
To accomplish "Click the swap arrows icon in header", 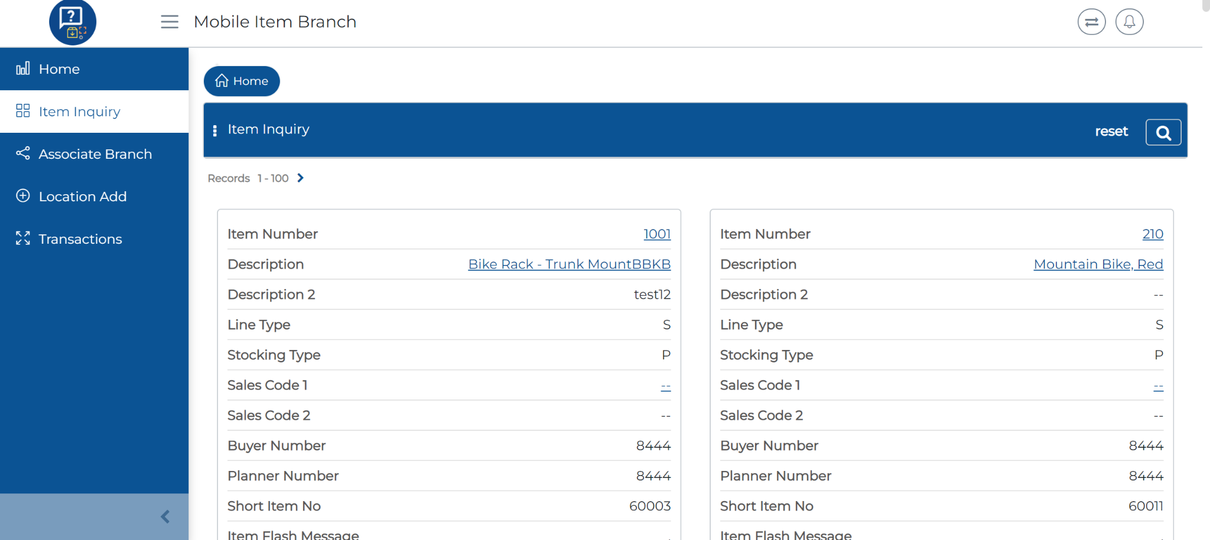I will (x=1091, y=22).
